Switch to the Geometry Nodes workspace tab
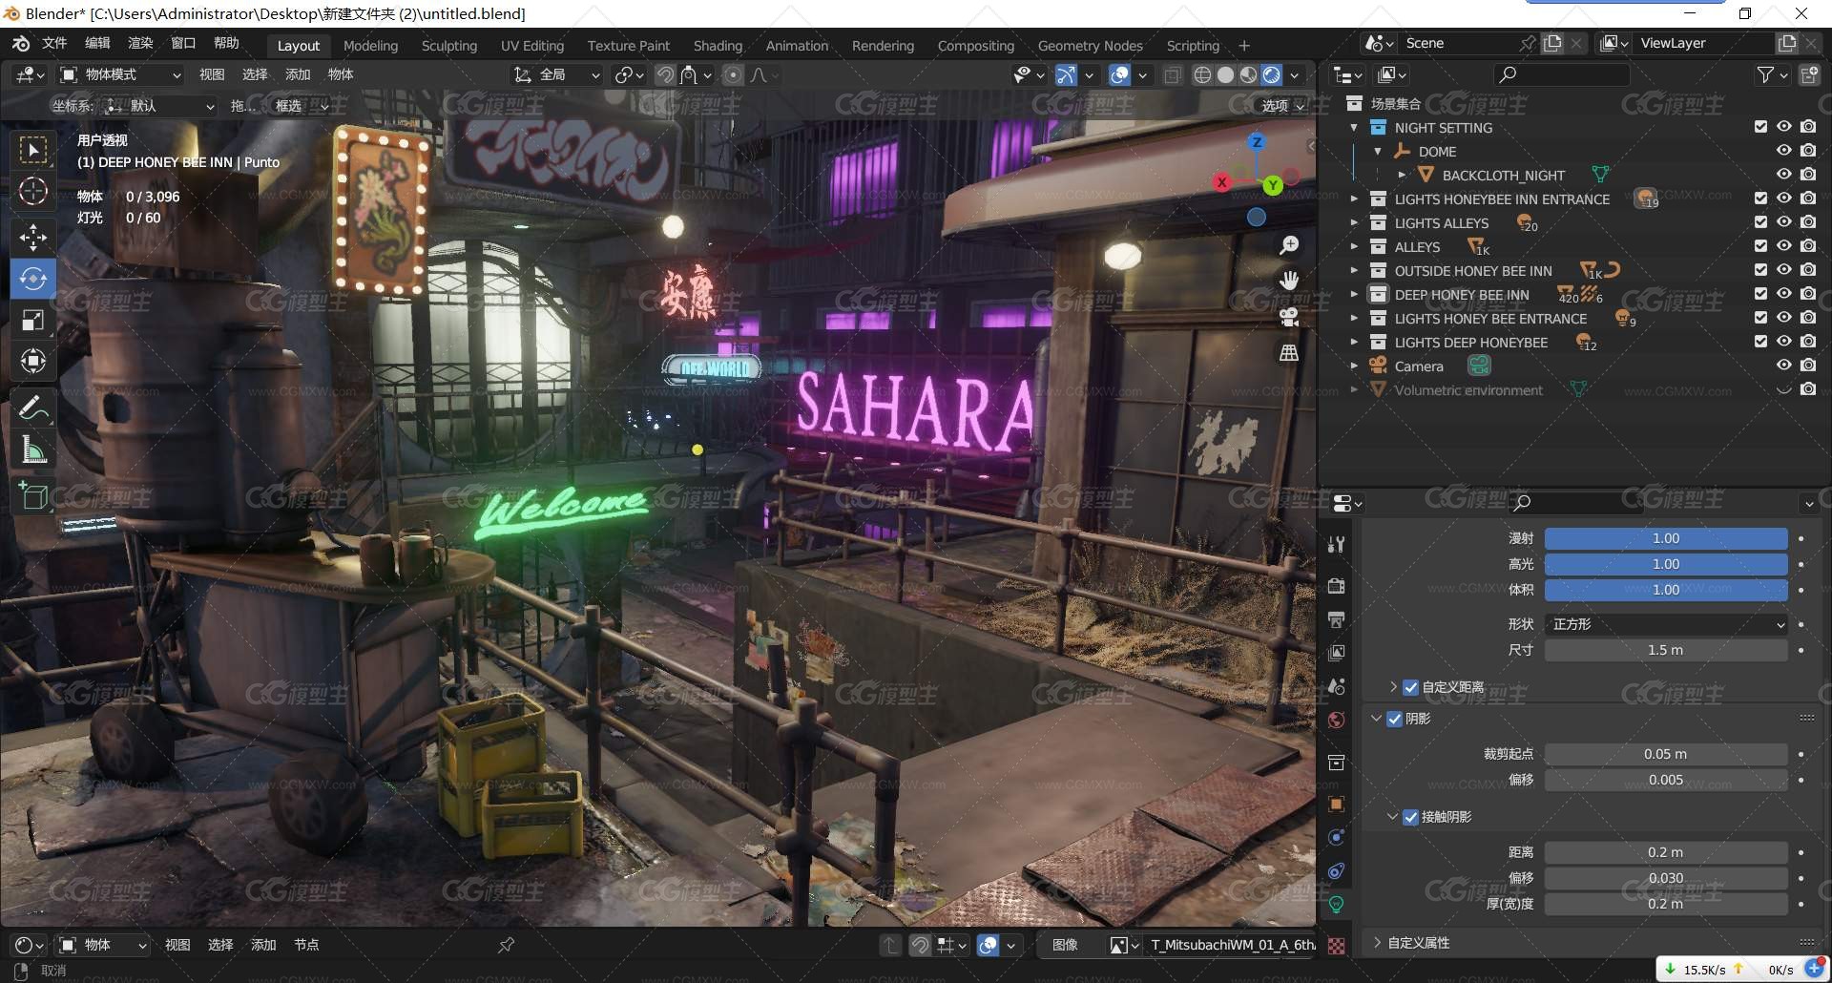This screenshot has height=983, width=1832. coord(1090,46)
